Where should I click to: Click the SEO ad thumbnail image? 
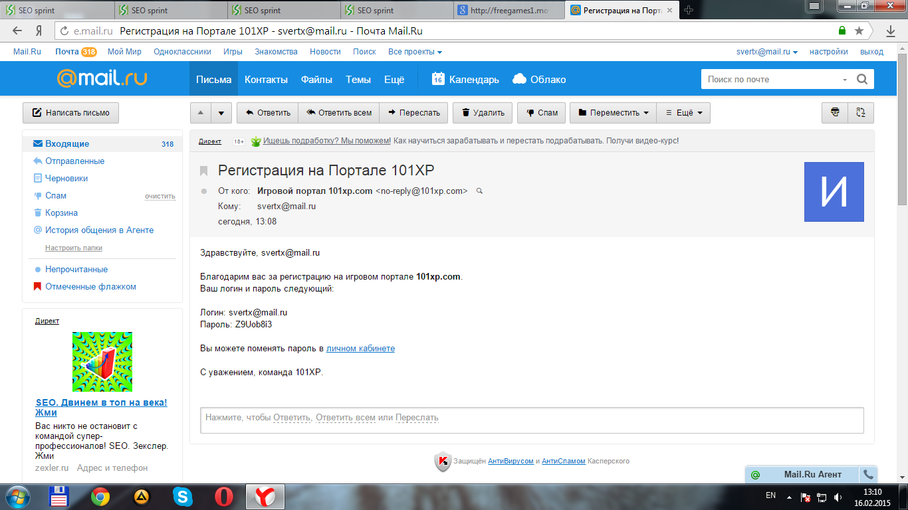pyautogui.click(x=102, y=362)
